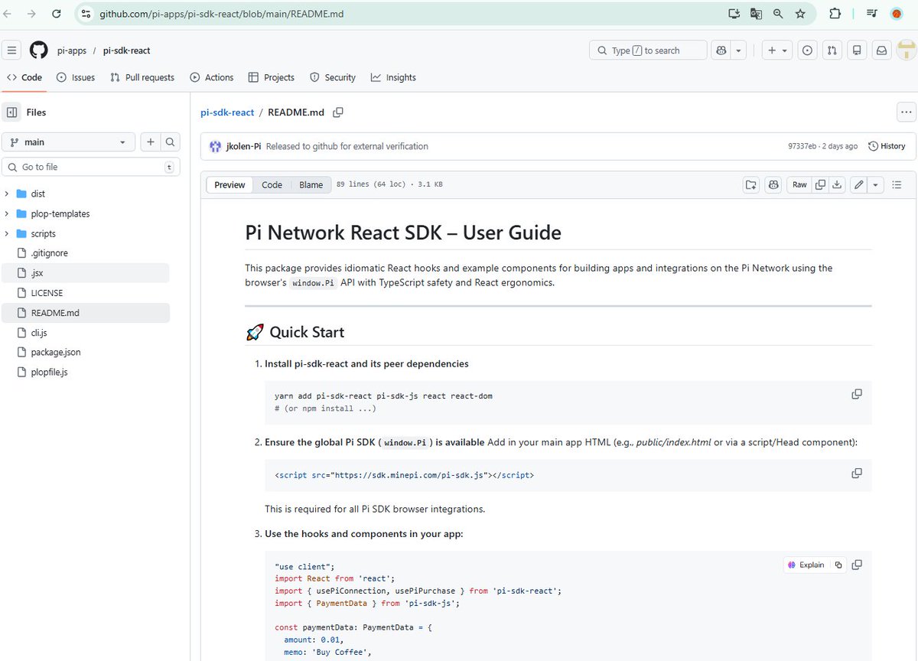This screenshot has width=918, height=661.
Task: Open commit 97337eb link
Action: pyautogui.click(x=802, y=146)
